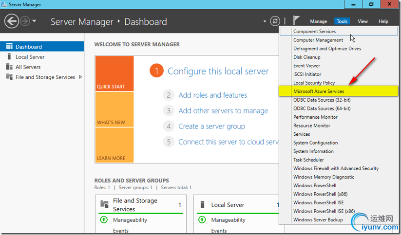This screenshot has width=401, height=235.
Task: Click the All Servers sidebar icon
Action: pyautogui.click(x=9, y=67)
